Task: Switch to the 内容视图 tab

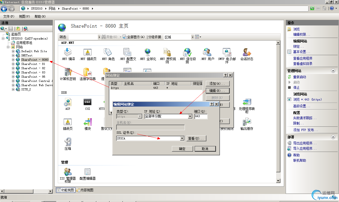Action: tap(85, 190)
